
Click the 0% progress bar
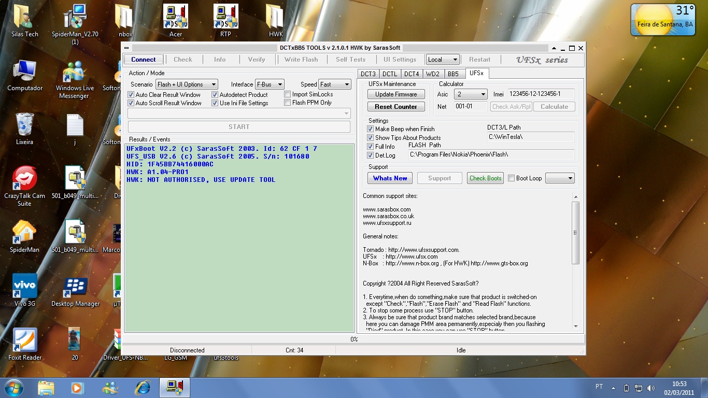click(x=354, y=339)
